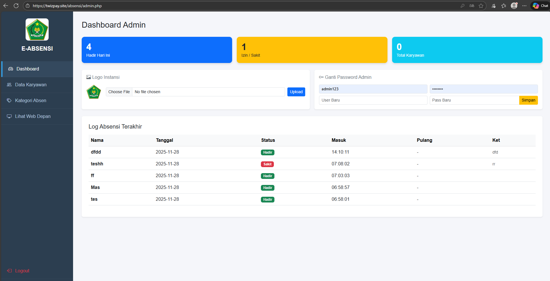Open the Copilot Chat button
This screenshot has height=281, width=550.
pyautogui.click(x=540, y=6)
